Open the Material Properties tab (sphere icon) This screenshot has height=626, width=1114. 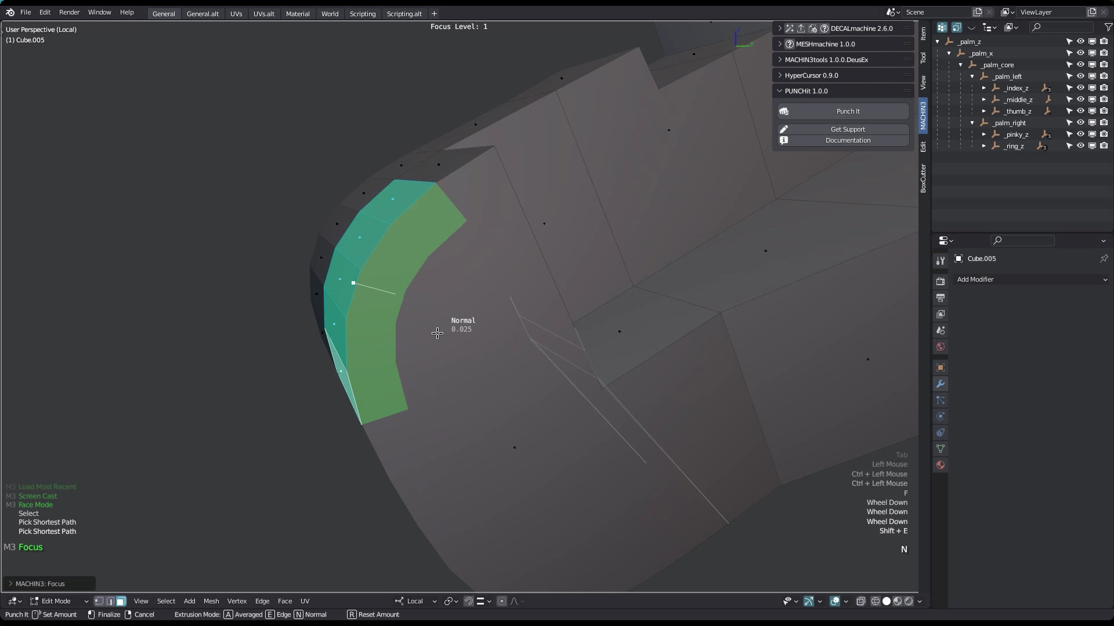(941, 464)
